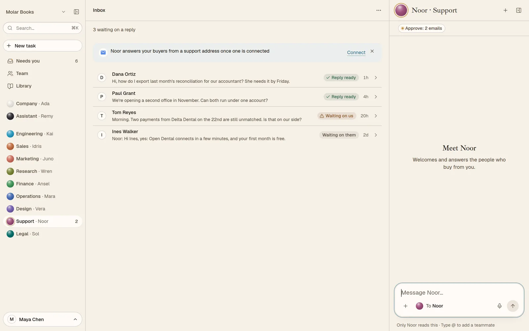Select Research · Wren agent
The image size is (529, 331).
click(43, 171)
